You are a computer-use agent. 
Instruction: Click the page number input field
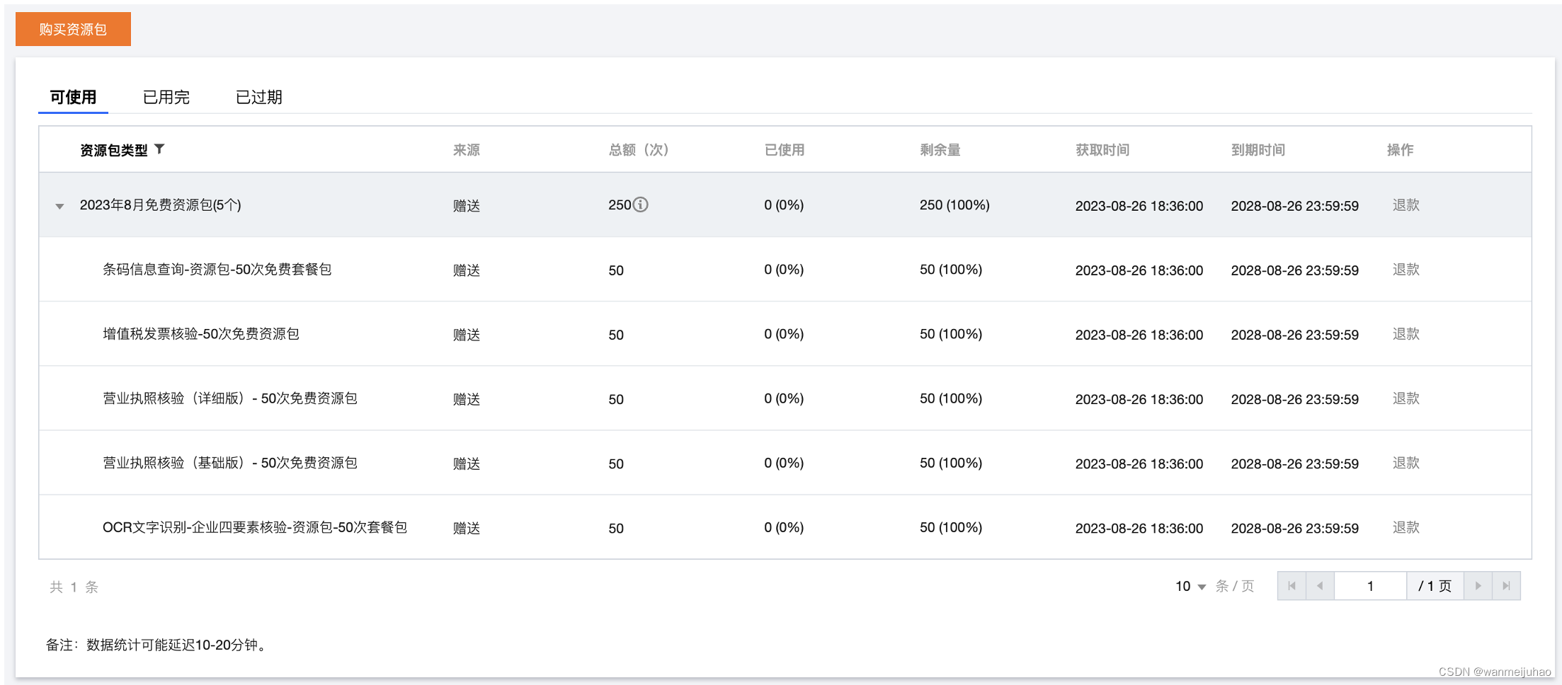coord(1370,586)
